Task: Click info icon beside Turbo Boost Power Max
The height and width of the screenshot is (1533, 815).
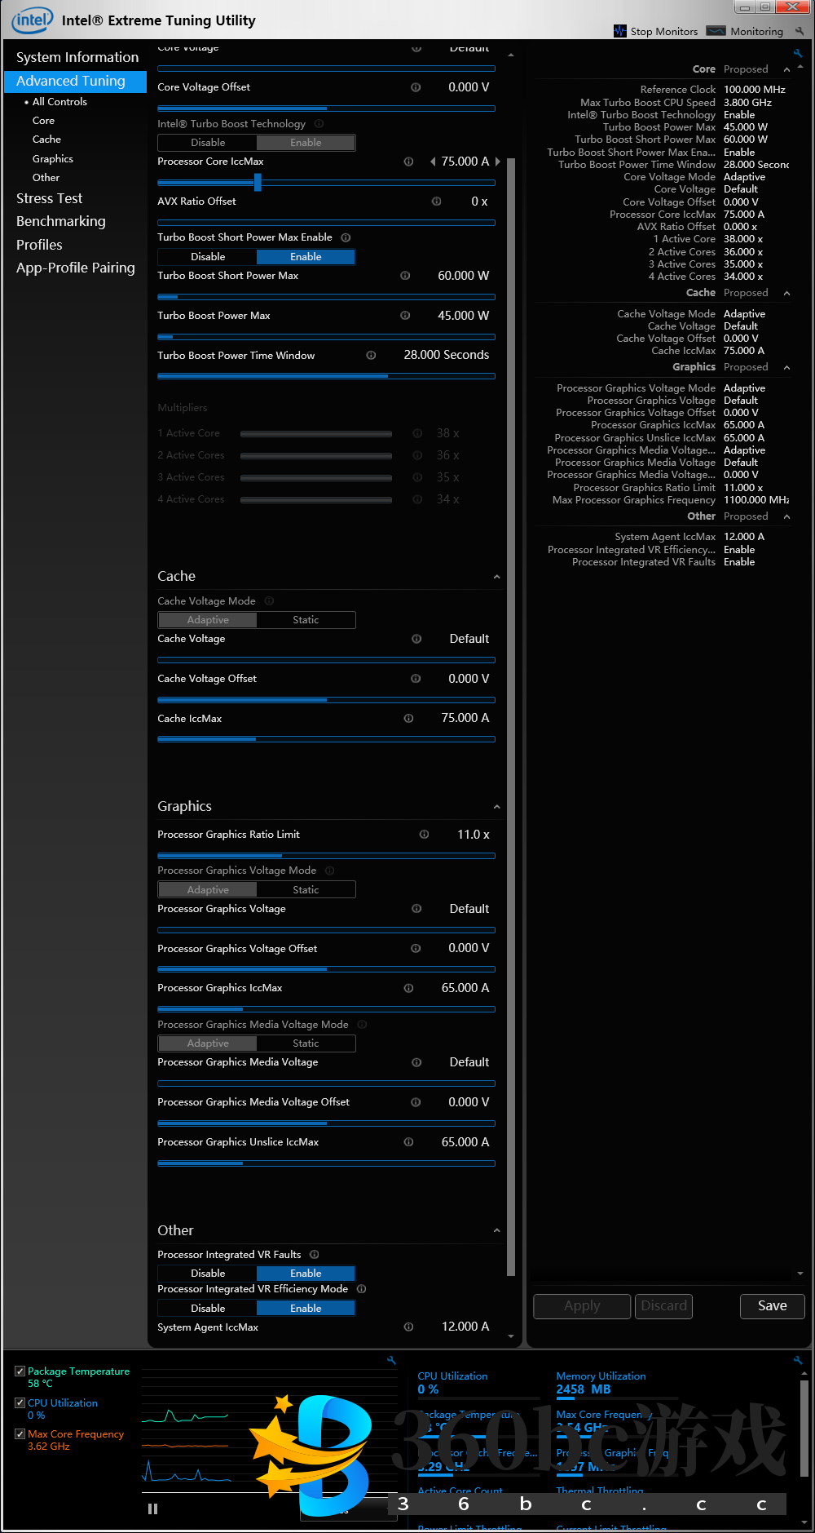Action: pos(405,316)
